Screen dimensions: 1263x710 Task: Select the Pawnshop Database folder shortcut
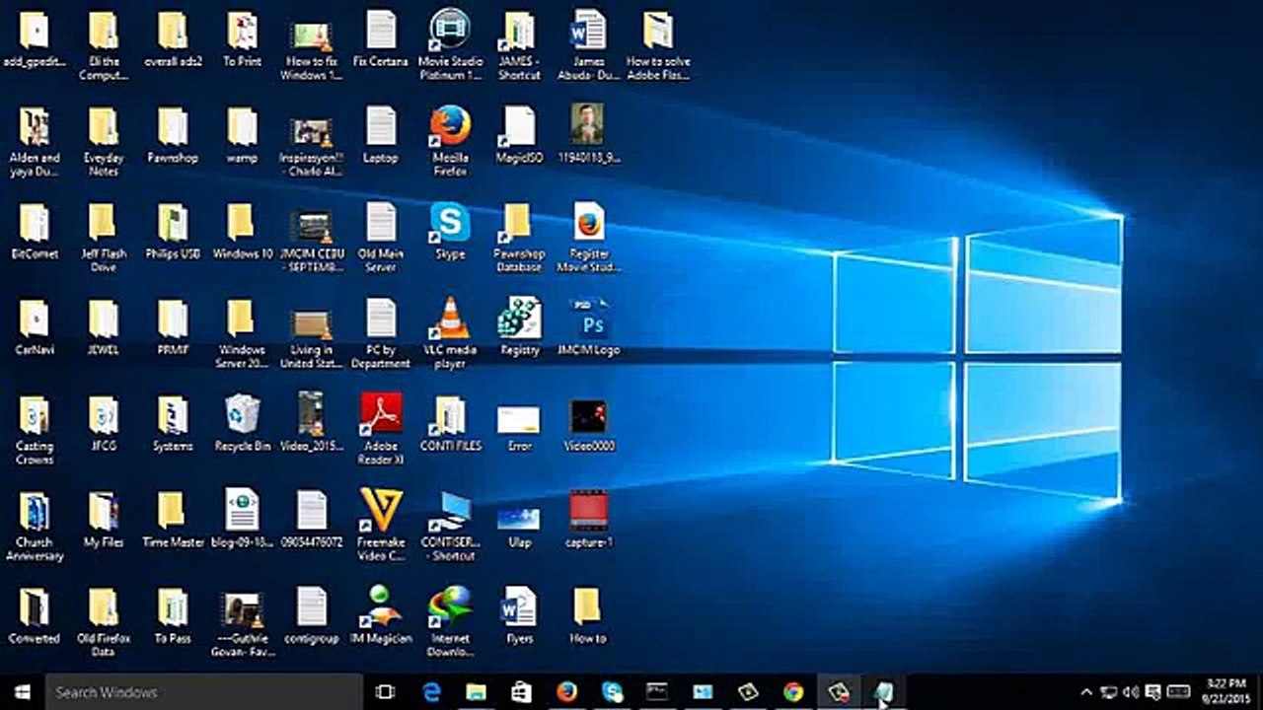[x=519, y=238]
